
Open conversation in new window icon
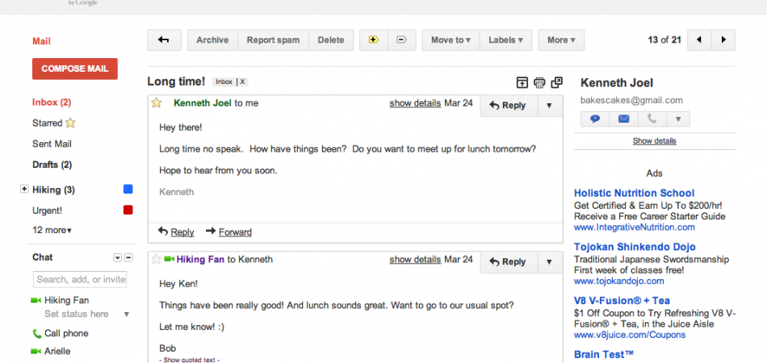pyautogui.click(x=556, y=82)
